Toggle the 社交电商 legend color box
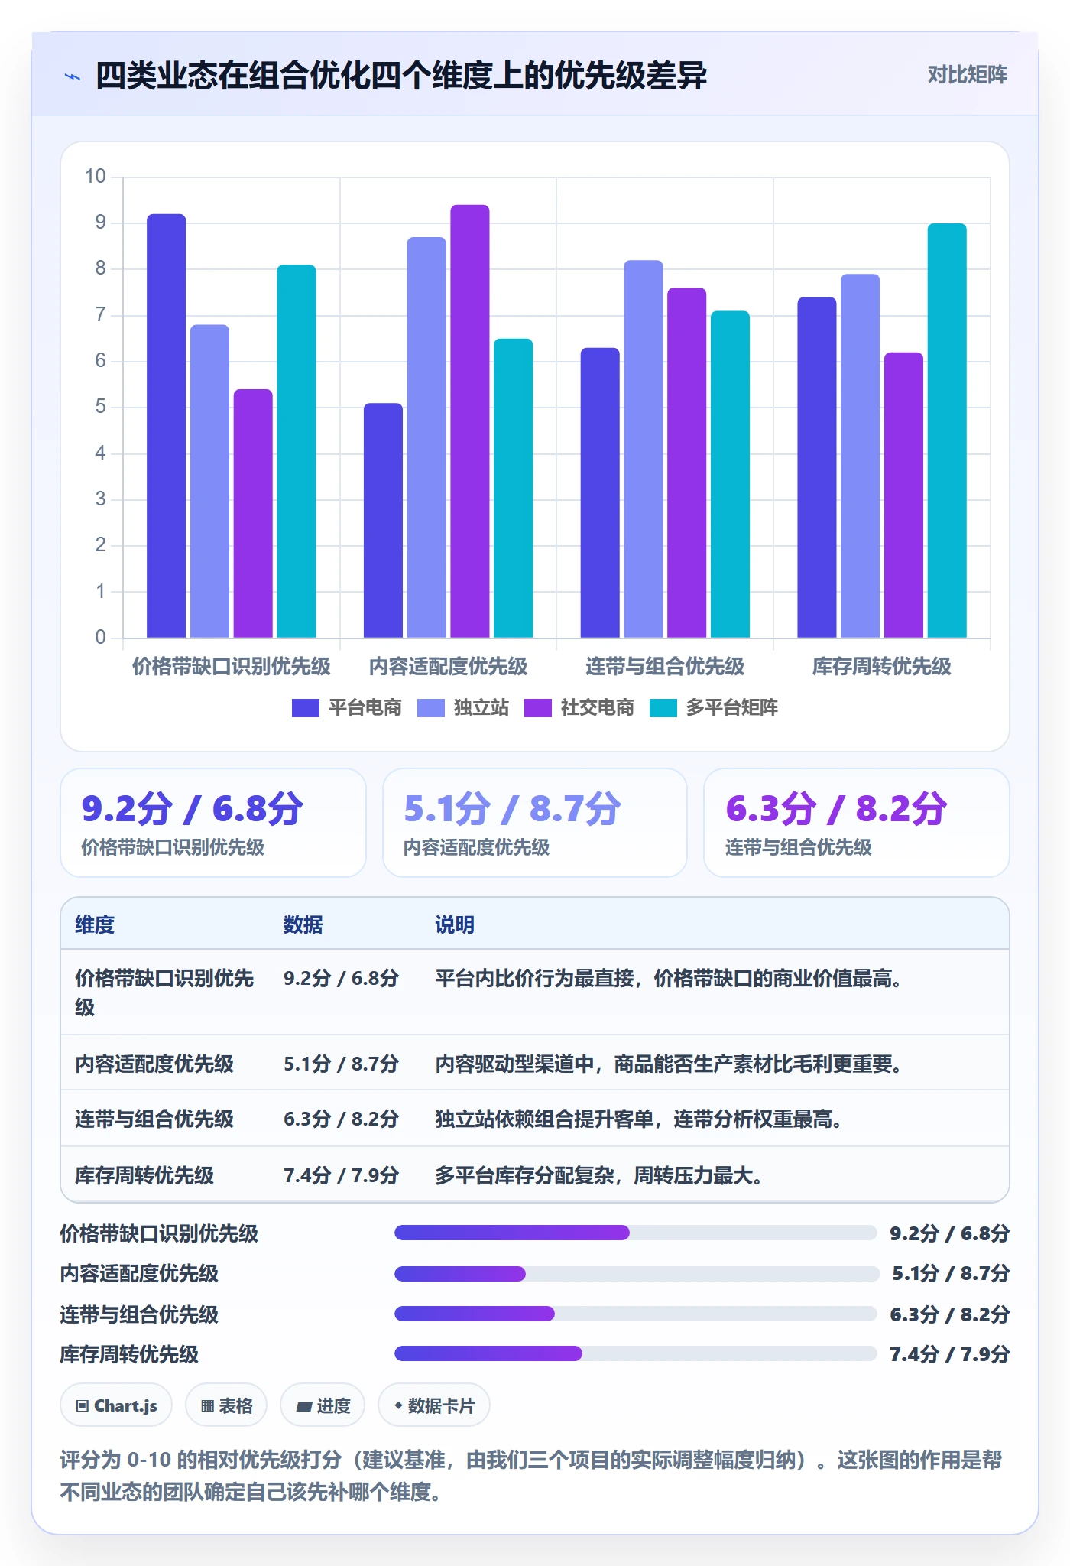This screenshot has width=1070, height=1566. (x=537, y=708)
